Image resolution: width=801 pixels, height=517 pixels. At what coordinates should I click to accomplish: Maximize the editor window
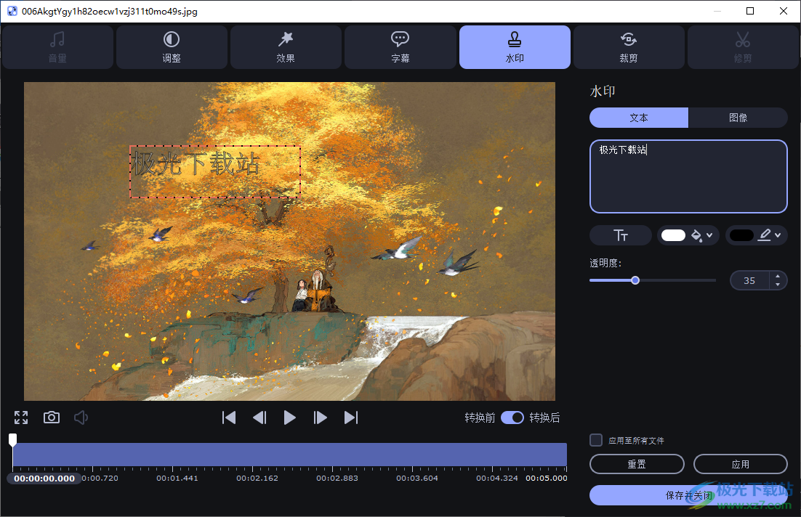point(750,11)
